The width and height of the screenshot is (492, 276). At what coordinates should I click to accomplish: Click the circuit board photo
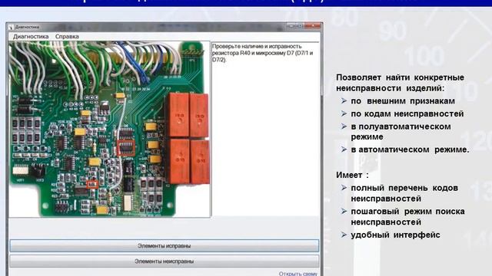coord(109,130)
